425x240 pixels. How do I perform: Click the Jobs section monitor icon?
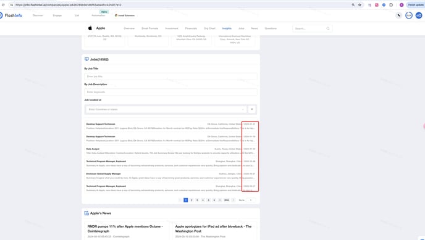86,59
